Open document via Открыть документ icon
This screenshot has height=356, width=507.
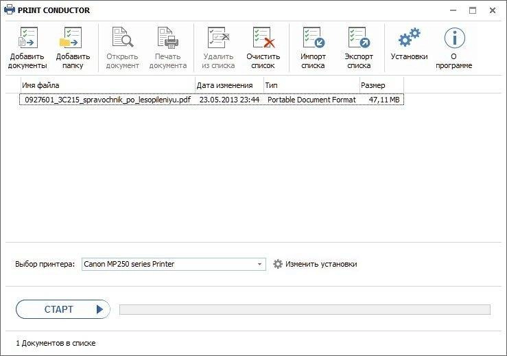(123, 38)
